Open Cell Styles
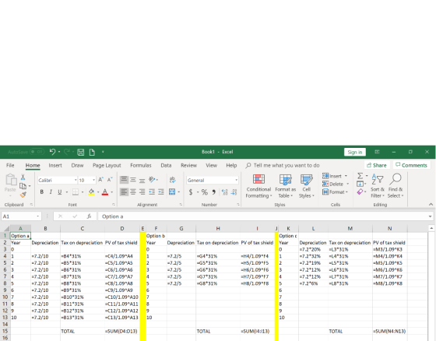Screen dimensions: 436x341 [307, 186]
